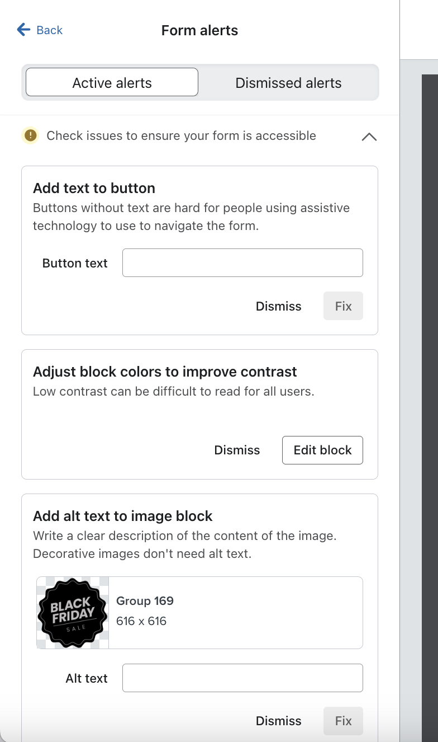Click Edit block for the contrast alert

point(322,450)
